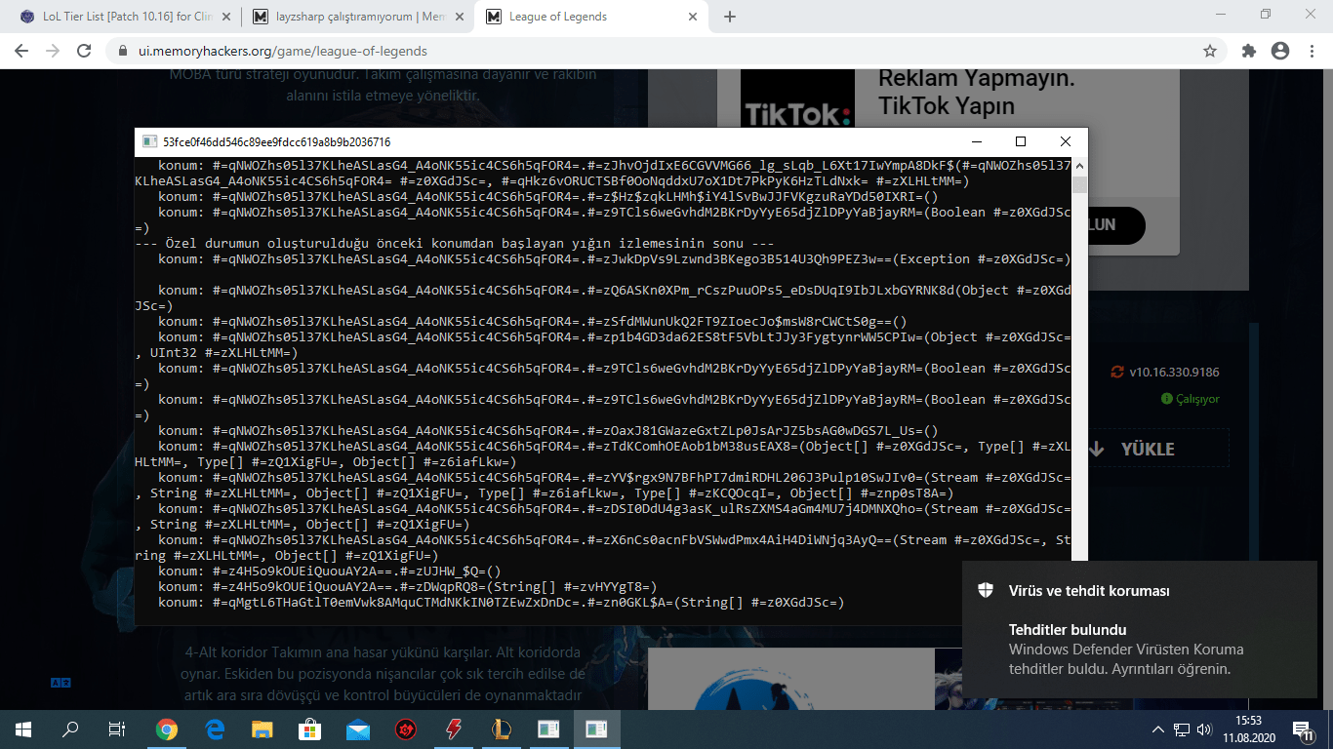The width and height of the screenshot is (1333, 749).
Task: Open Action Center notifications icon
Action: [1304, 729]
